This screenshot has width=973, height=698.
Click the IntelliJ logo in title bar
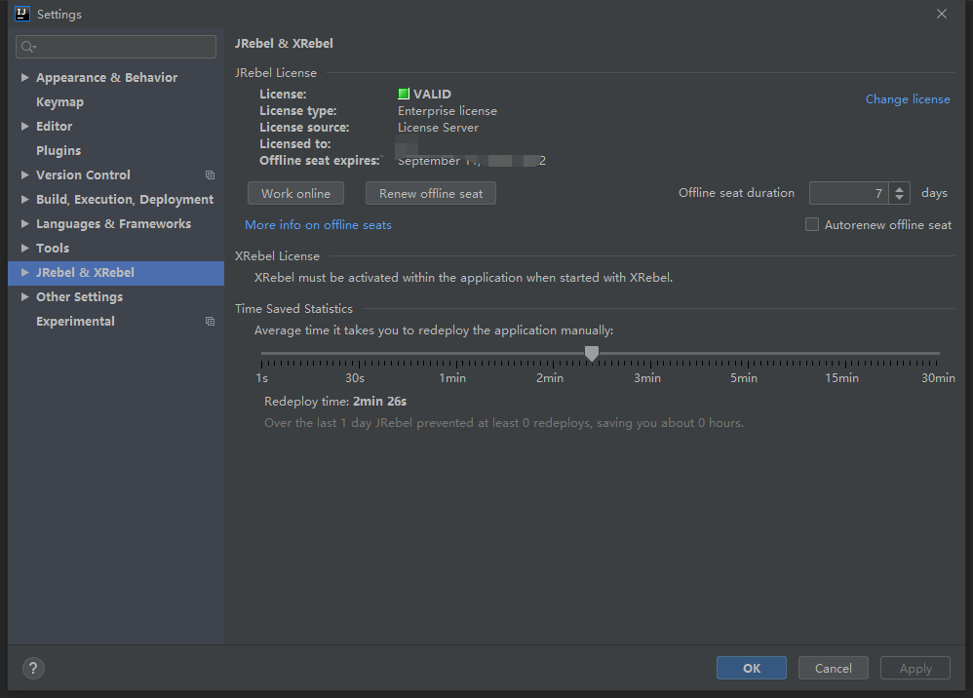pos(21,14)
